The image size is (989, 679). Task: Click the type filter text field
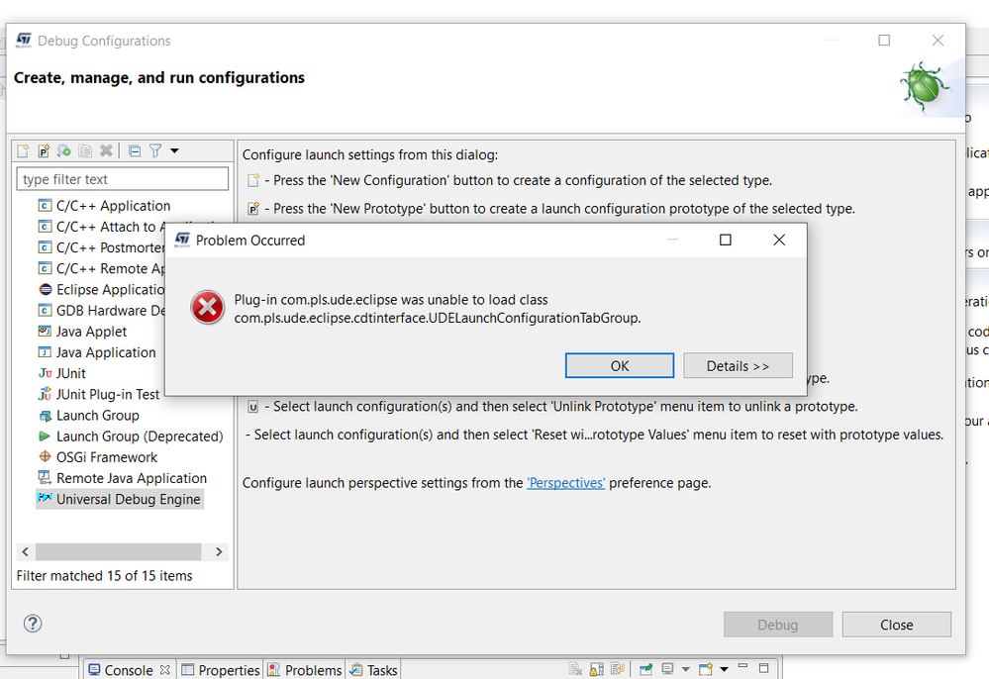click(123, 179)
